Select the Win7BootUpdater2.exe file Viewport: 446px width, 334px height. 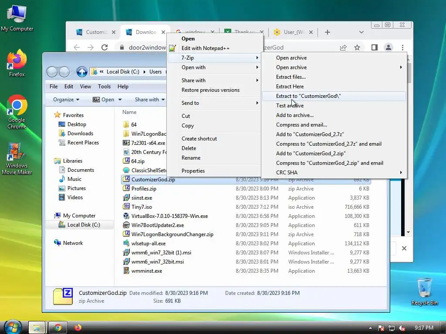point(158,225)
